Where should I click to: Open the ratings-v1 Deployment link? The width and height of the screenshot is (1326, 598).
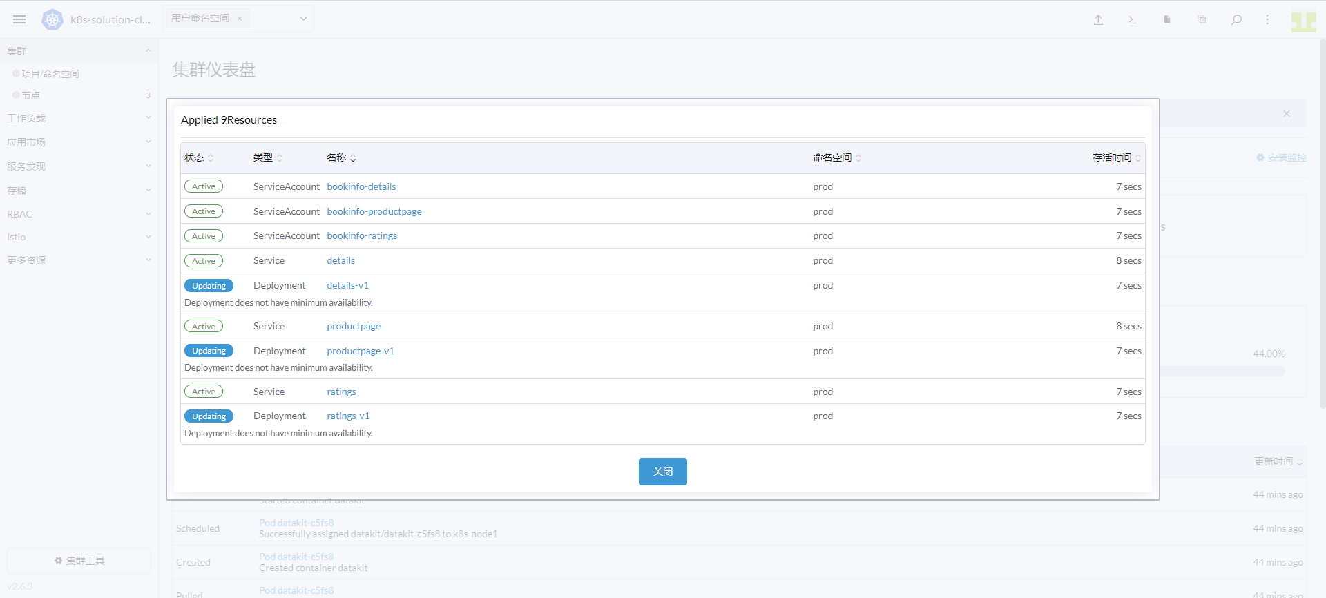point(348,416)
